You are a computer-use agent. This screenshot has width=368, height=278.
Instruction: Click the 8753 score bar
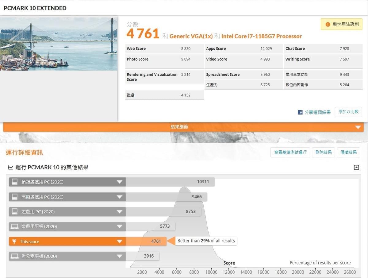[x=163, y=211]
